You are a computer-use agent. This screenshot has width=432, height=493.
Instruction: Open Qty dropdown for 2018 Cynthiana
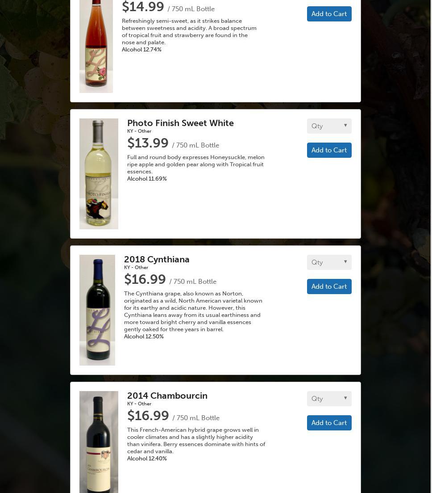pos(329,262)
